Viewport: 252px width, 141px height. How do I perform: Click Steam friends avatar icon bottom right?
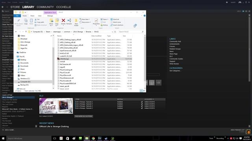[248, 132]
